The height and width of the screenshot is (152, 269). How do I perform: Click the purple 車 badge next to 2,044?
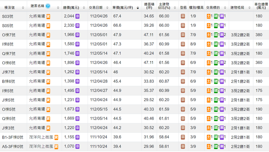click(x=78, y=16)
